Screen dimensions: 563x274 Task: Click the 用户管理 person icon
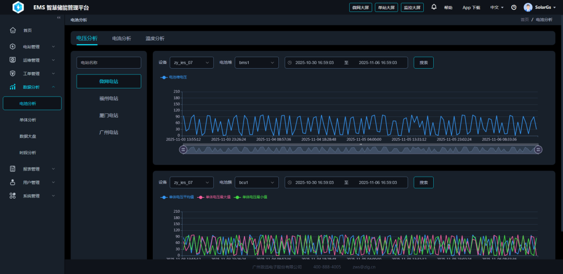[13, 182]
